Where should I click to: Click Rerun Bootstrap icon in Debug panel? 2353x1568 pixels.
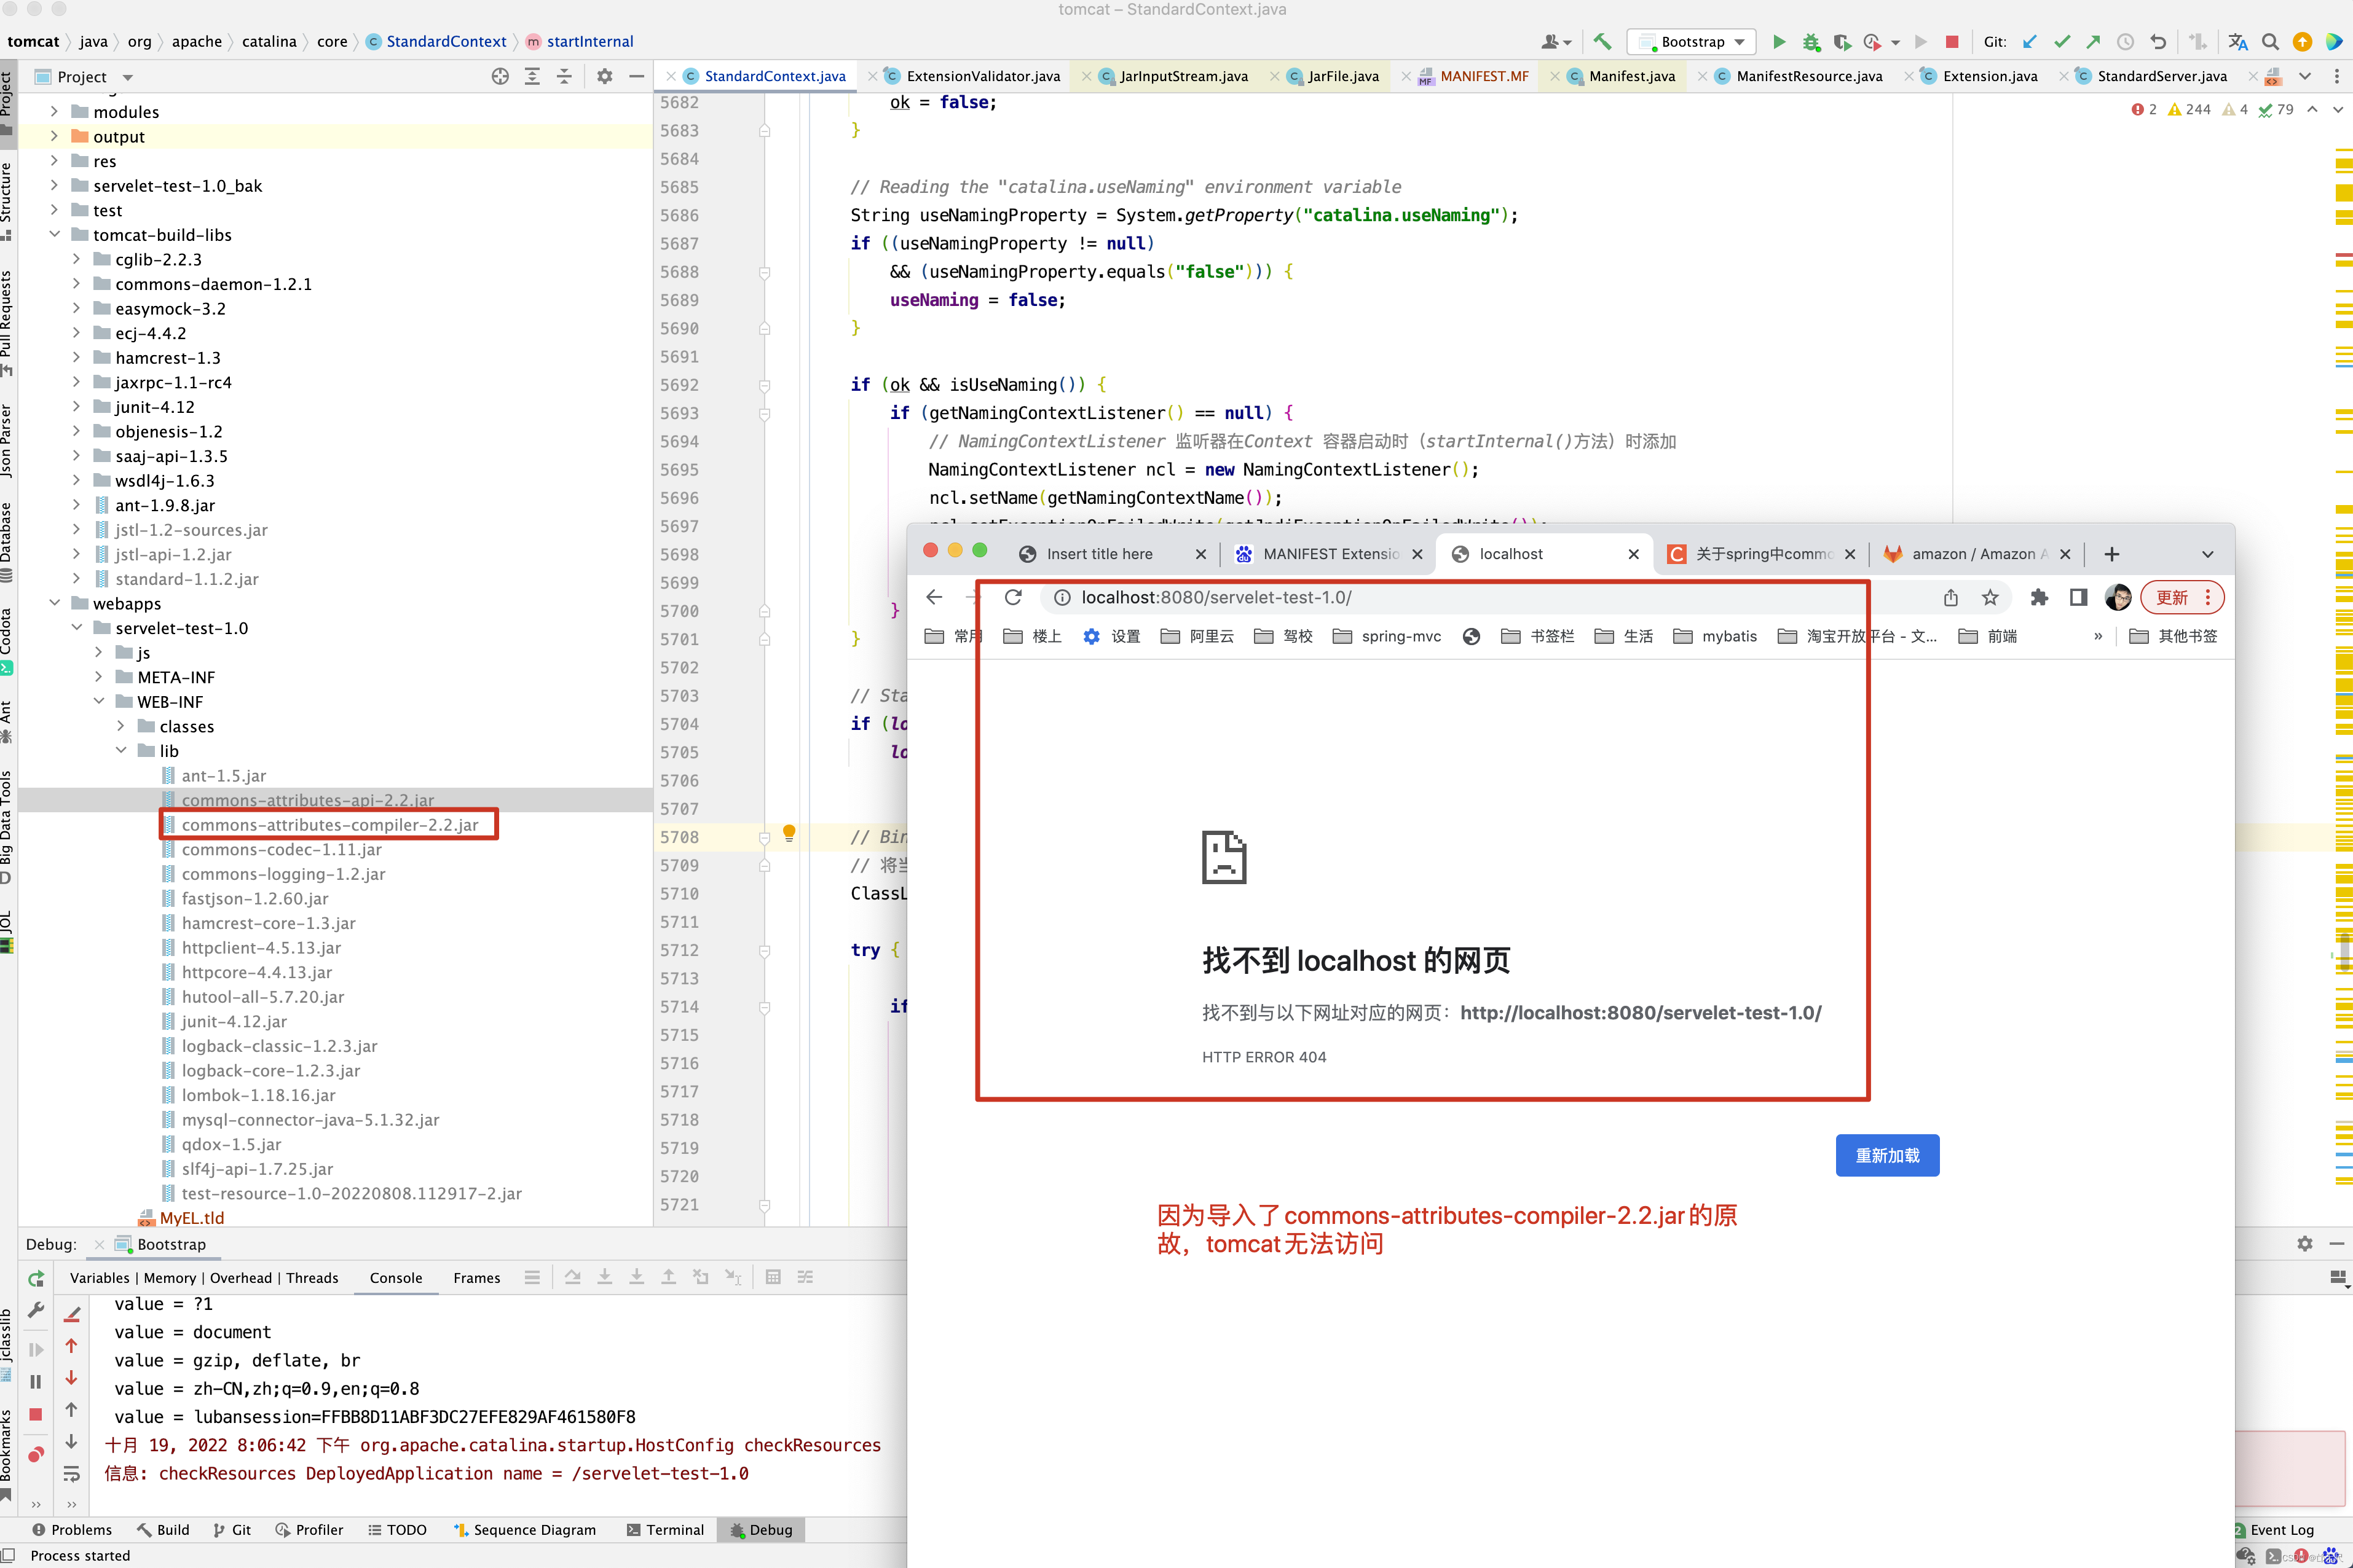coord(36,1278)
